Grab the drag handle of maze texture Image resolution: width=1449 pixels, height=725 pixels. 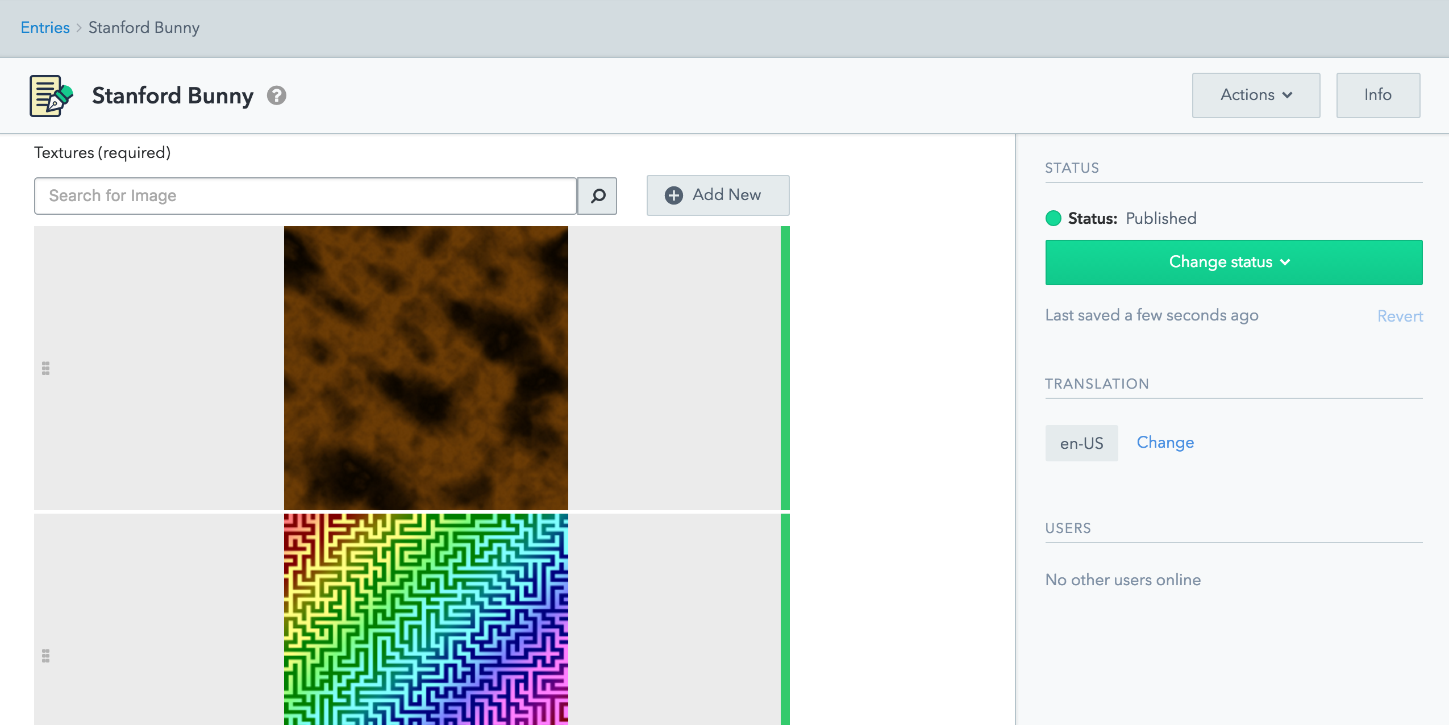pyautogui.click(x=46, y=656)
